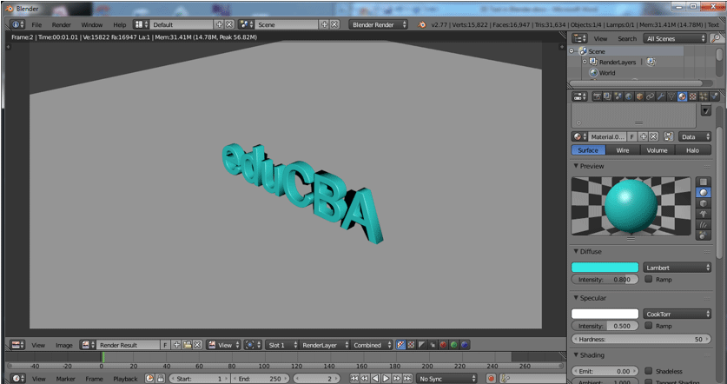Open the Scene properties tab icon
The height and width of the screenshot is (384, 727).
[x=618, y=96]
